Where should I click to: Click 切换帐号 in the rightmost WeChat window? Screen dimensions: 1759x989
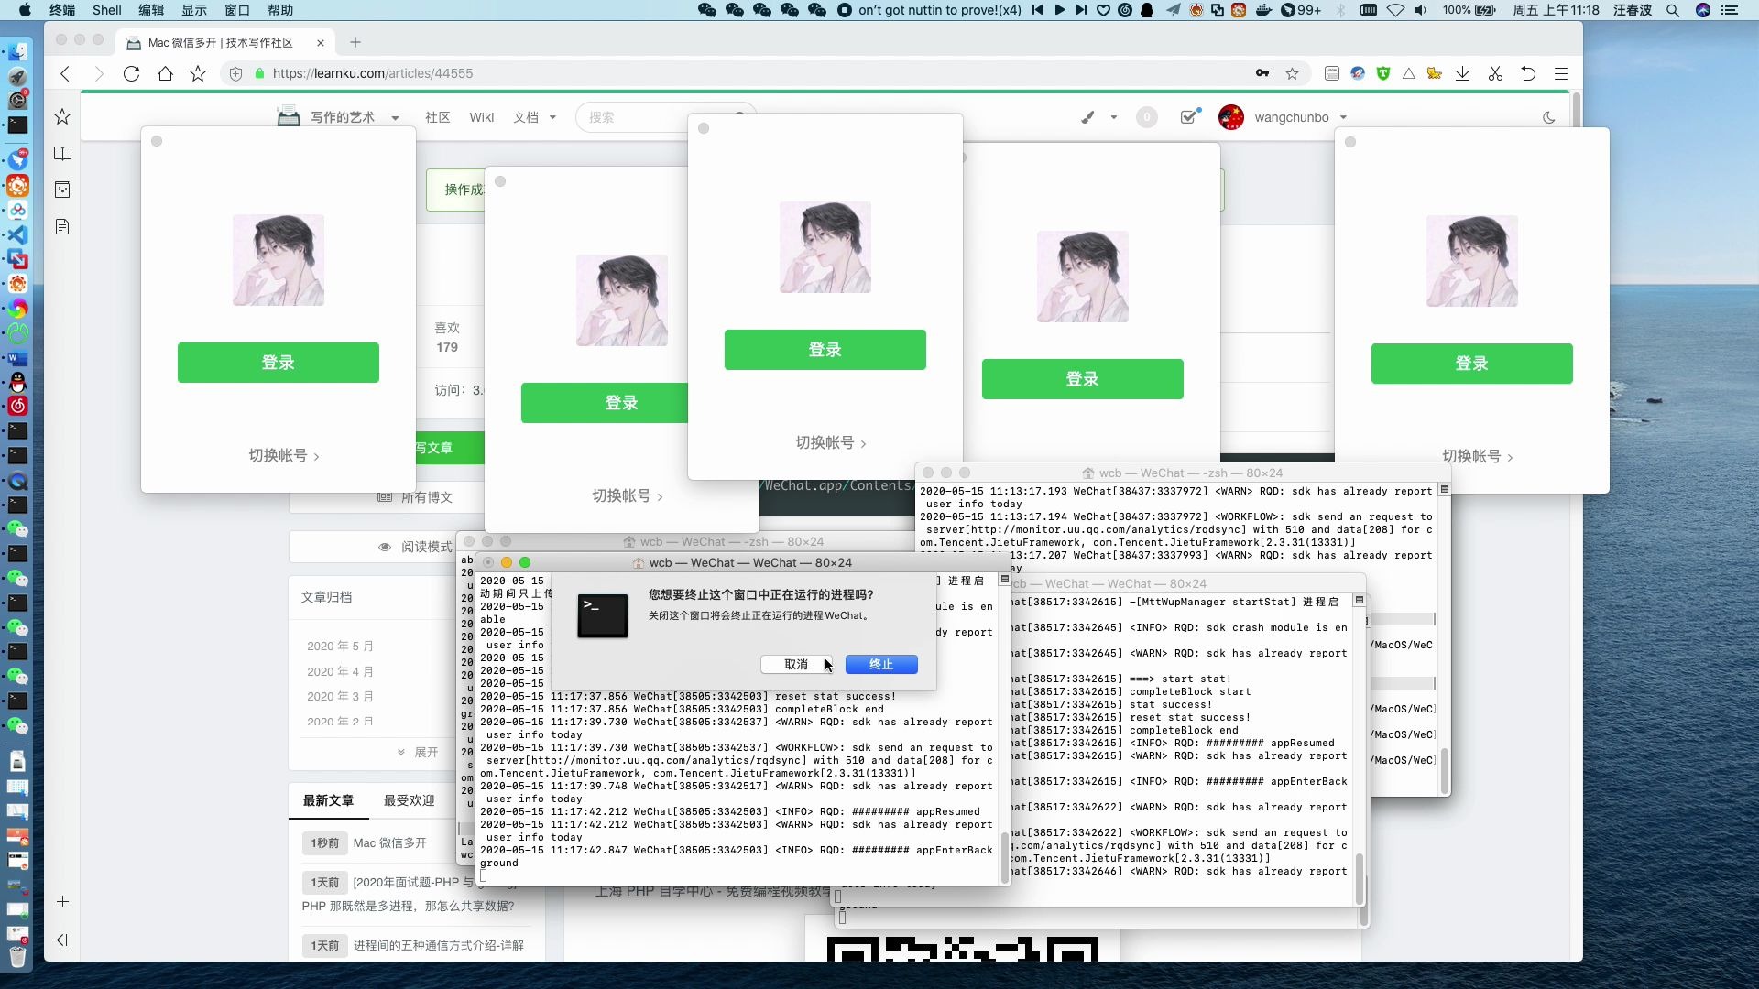(x=1477, y=456)
